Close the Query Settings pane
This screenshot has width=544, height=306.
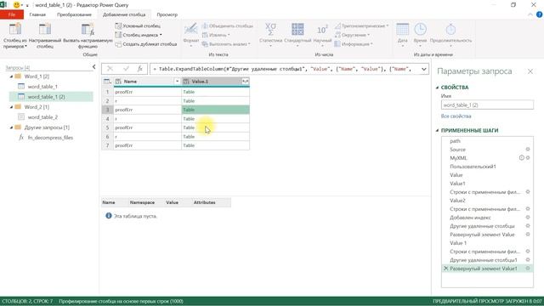tap(530, 71)
